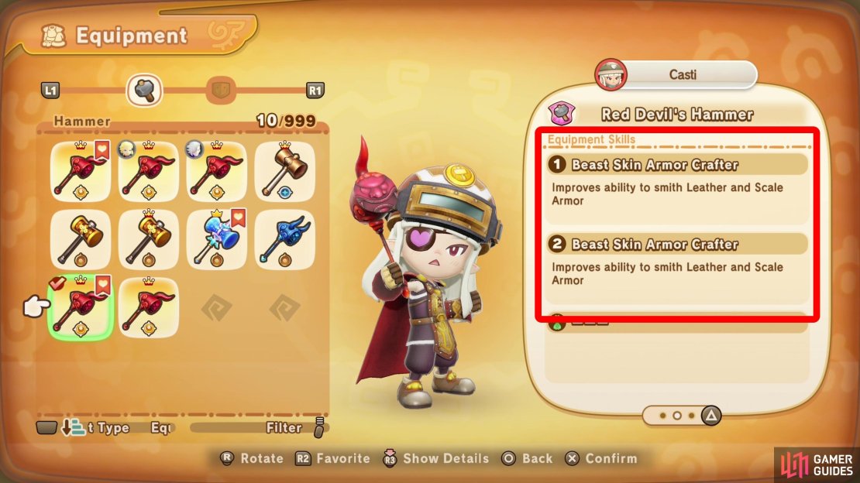Select the Hammer category tab icon
This screenshot has height=483, width=860.
[145, 90]
